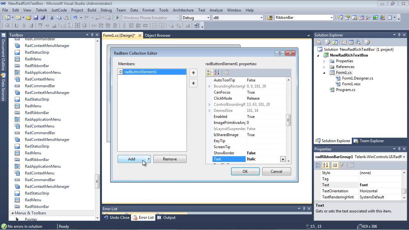Click the dialog help question mark
This screenshot has width=409, height=230.
point(280,53)
